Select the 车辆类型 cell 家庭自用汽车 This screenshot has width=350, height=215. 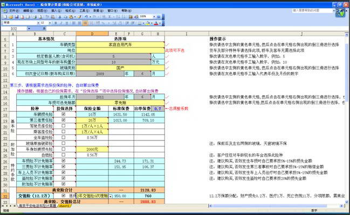[120, 44]
